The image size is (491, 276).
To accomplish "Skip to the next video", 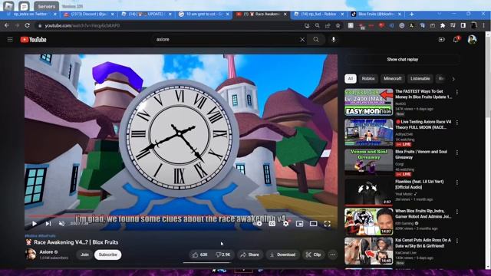I will [48, 223].
